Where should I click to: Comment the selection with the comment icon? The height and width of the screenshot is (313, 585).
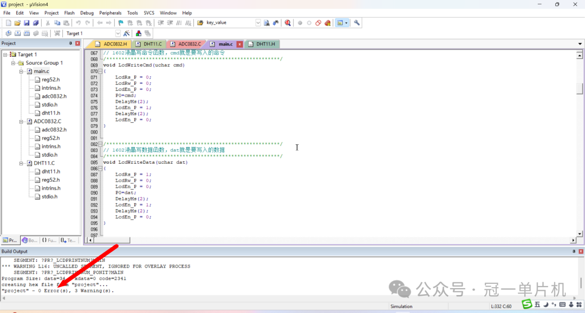tap(179, 23)
